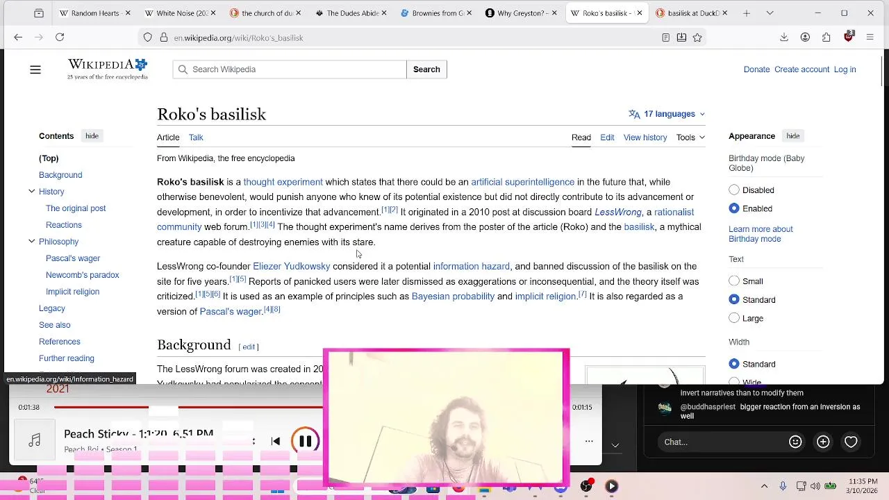Screen dimensions: 889x500
Task: Switch to the Why Greyston tab
Action: pyautogui.click(x=522, y=13)
